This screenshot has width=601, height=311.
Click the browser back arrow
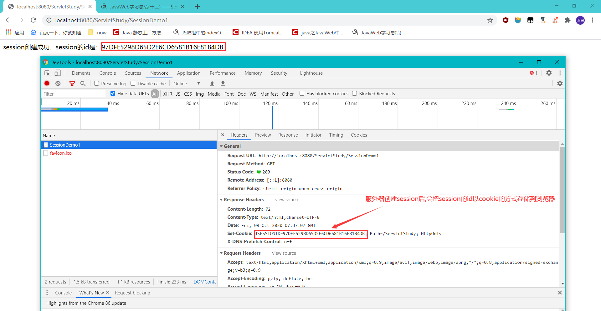(x=8, y=20)
